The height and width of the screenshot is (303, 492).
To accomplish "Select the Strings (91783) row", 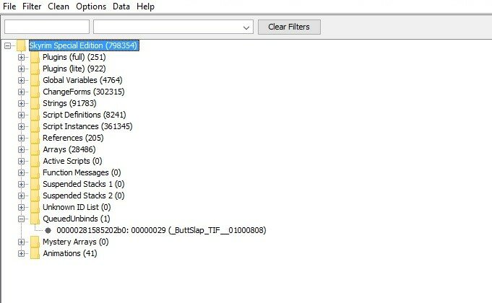I will click(x=69, y=104).
